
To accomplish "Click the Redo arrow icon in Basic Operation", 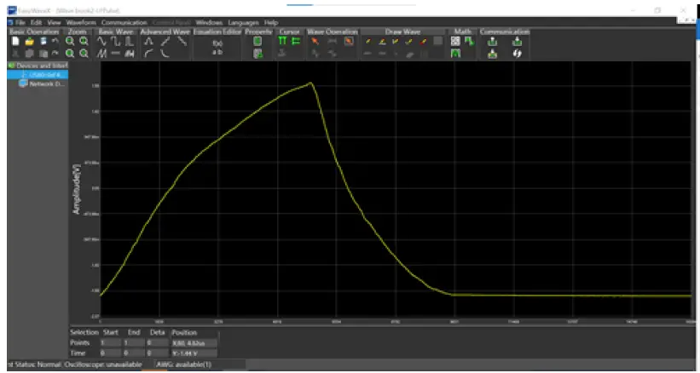I will click(55, 54).
